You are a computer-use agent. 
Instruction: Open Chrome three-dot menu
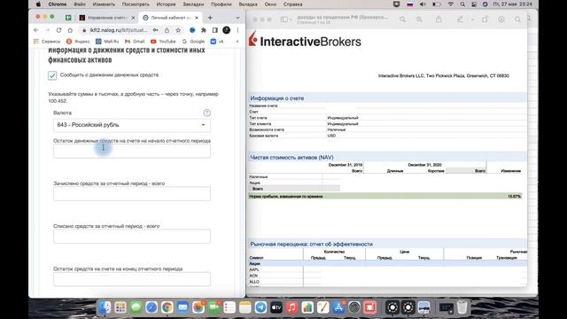click(237, 30)
